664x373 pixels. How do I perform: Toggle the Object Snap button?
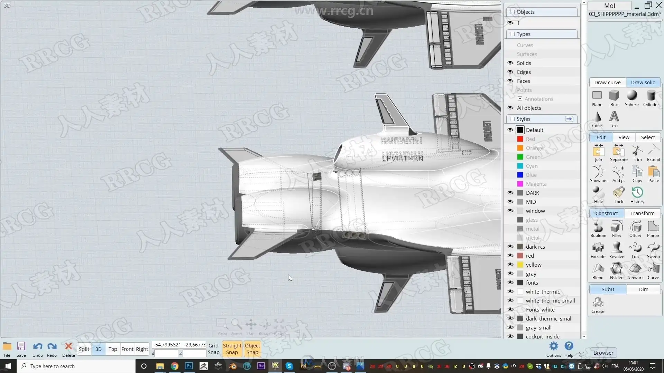tap(252, 349)
